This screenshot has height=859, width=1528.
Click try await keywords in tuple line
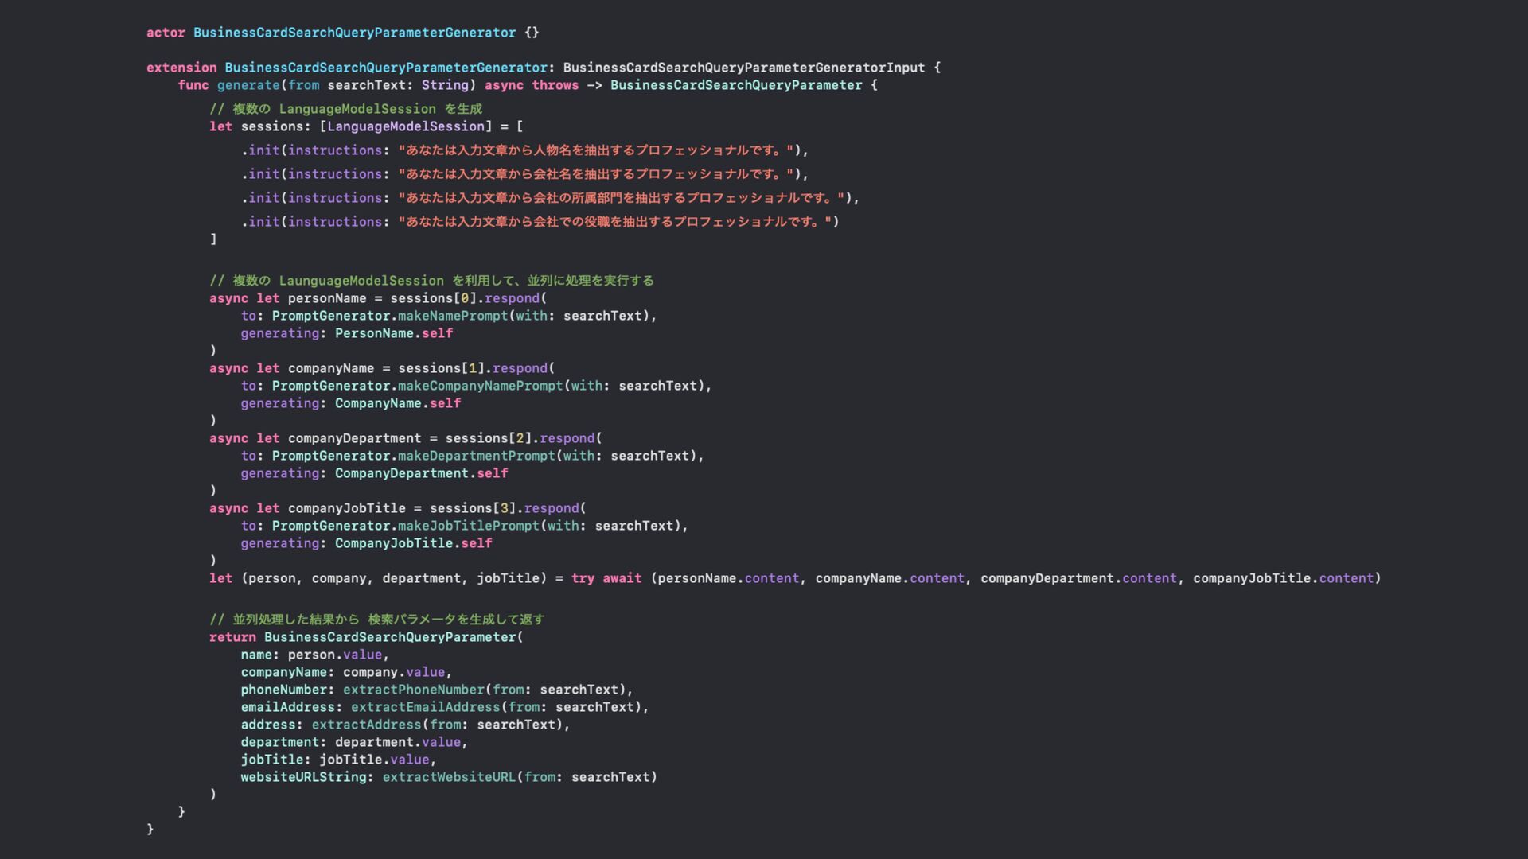pos(606,578)
